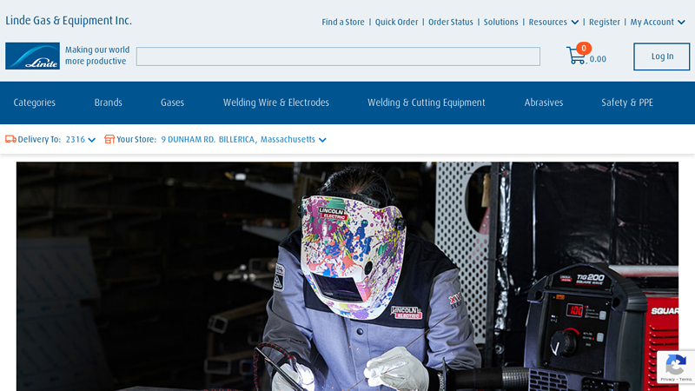The width and height of the screenshot is (695, 391).
Task: Click the welder hero banner image
Action: pyautogui.click(x=347, y=276)
